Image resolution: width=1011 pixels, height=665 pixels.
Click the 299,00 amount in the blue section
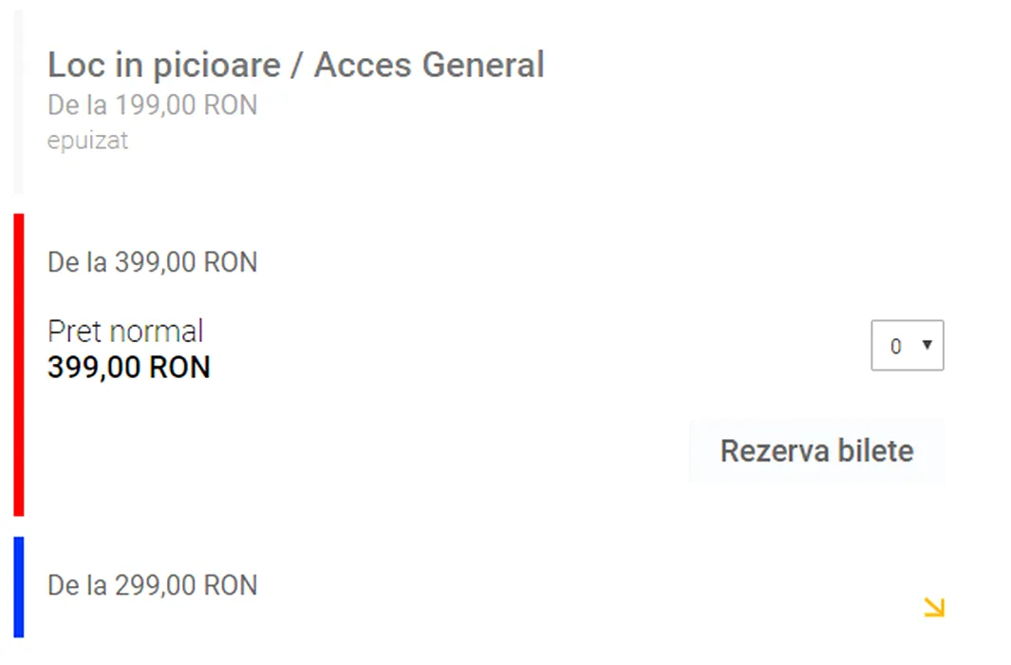(x=152, y=585)
